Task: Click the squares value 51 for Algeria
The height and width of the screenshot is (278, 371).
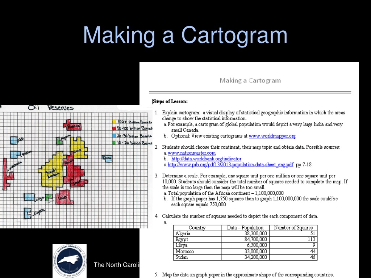Action: pyautogui.click(x=313, y=233)
